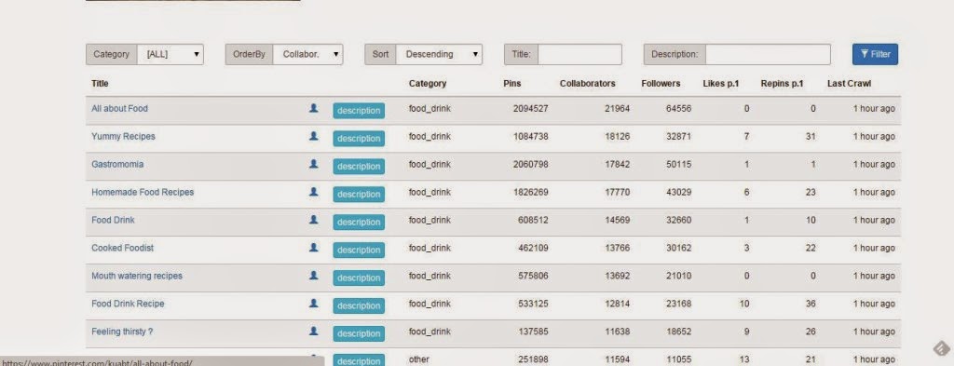Open the Yummy Recipes board link
954x366 pixels.
[123, 136]
